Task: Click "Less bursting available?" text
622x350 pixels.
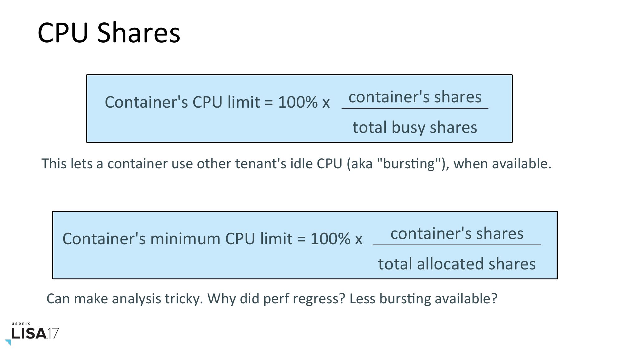Action: pos(423,299)
